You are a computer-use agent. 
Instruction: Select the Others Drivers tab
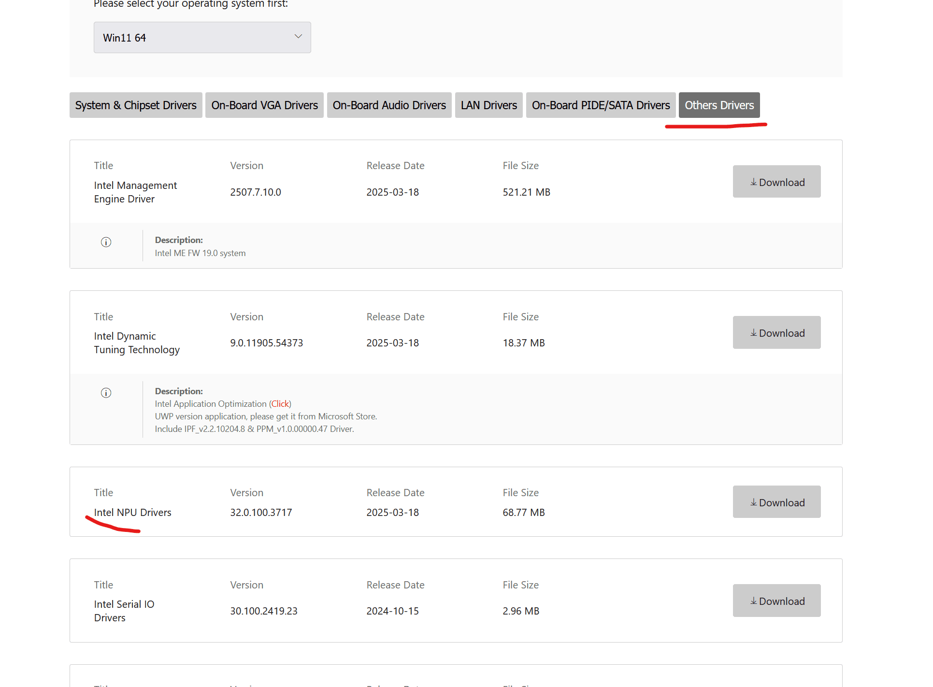pos(719,105)
